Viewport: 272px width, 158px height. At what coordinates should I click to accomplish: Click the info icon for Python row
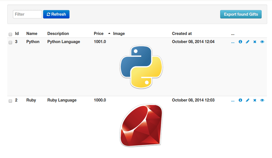click(240, 42)
